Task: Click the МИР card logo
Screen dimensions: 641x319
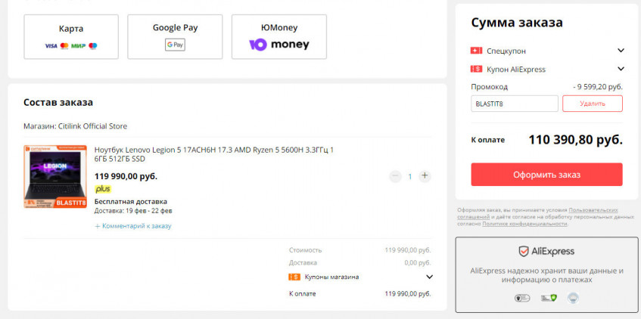Action: [x=78, y=46]
